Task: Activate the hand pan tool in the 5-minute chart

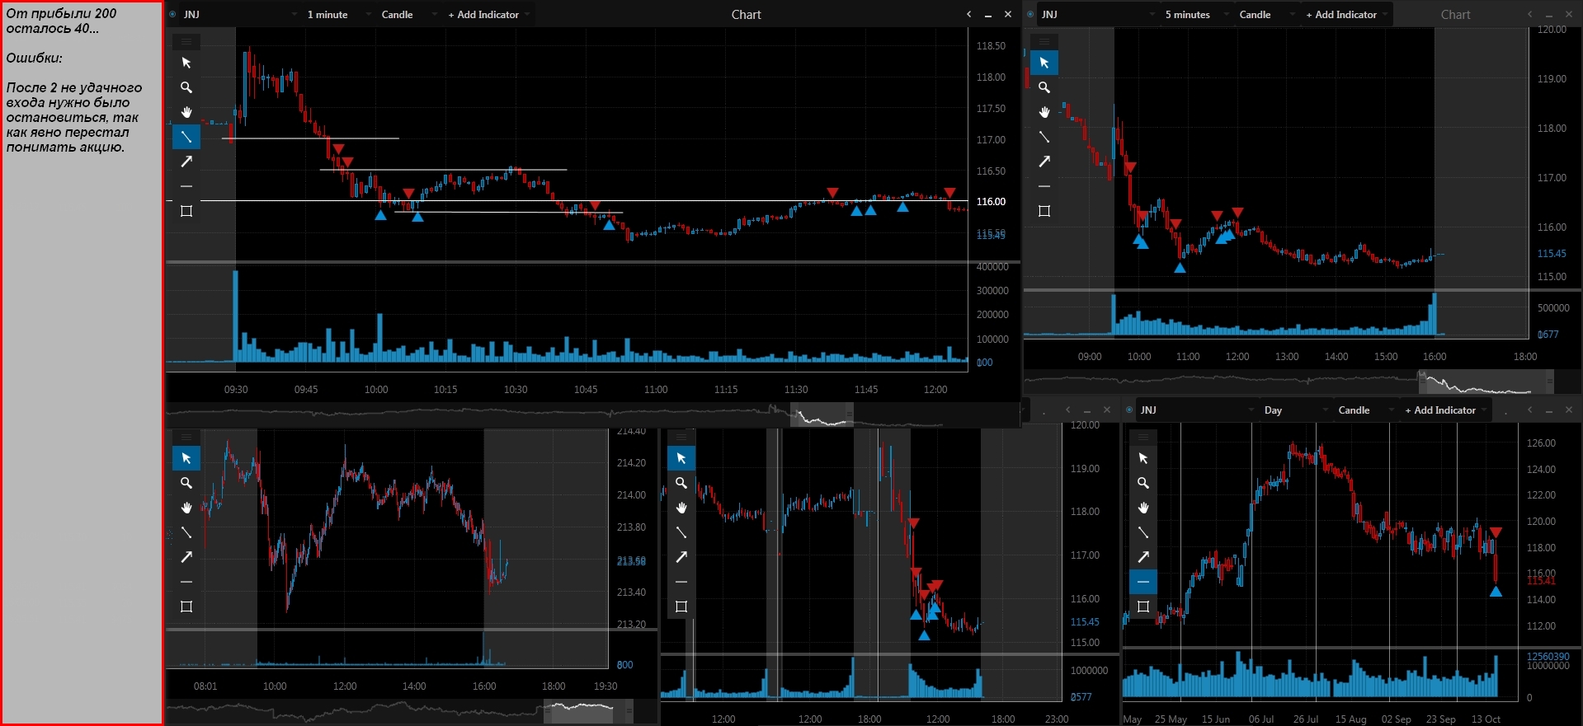Action: (x=1044, y=112)
